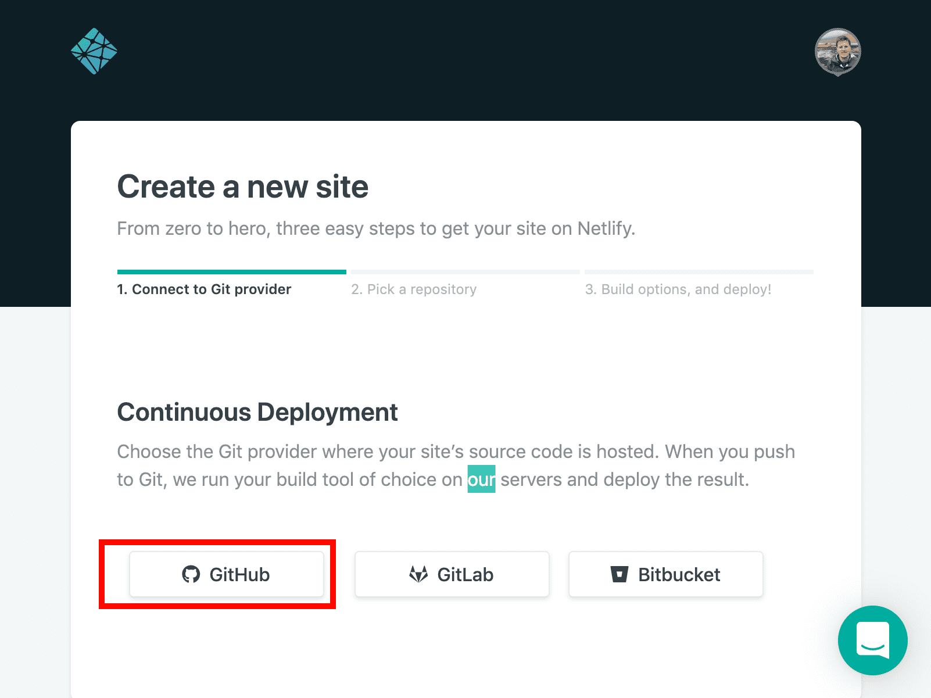Click the "From zero to hero" subtitle
Viewport: 931px width, 698px height.
tap(376, 228)
